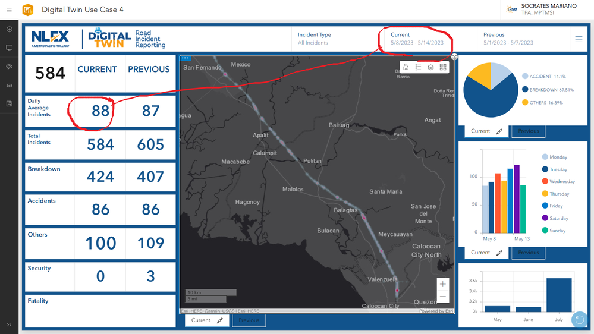Select day-of-week chart Current tab
Image resolution: width=594 pixels, height=334 pixels.
[x=486, y=253]
